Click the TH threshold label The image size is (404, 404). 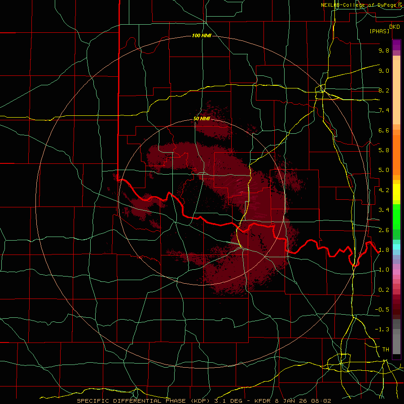(x=386, y=350)
